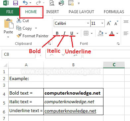The height and width of the screenshot is (121, 130).
Task: Click the Select All corner triangle
Action: (x=5, y=65)
